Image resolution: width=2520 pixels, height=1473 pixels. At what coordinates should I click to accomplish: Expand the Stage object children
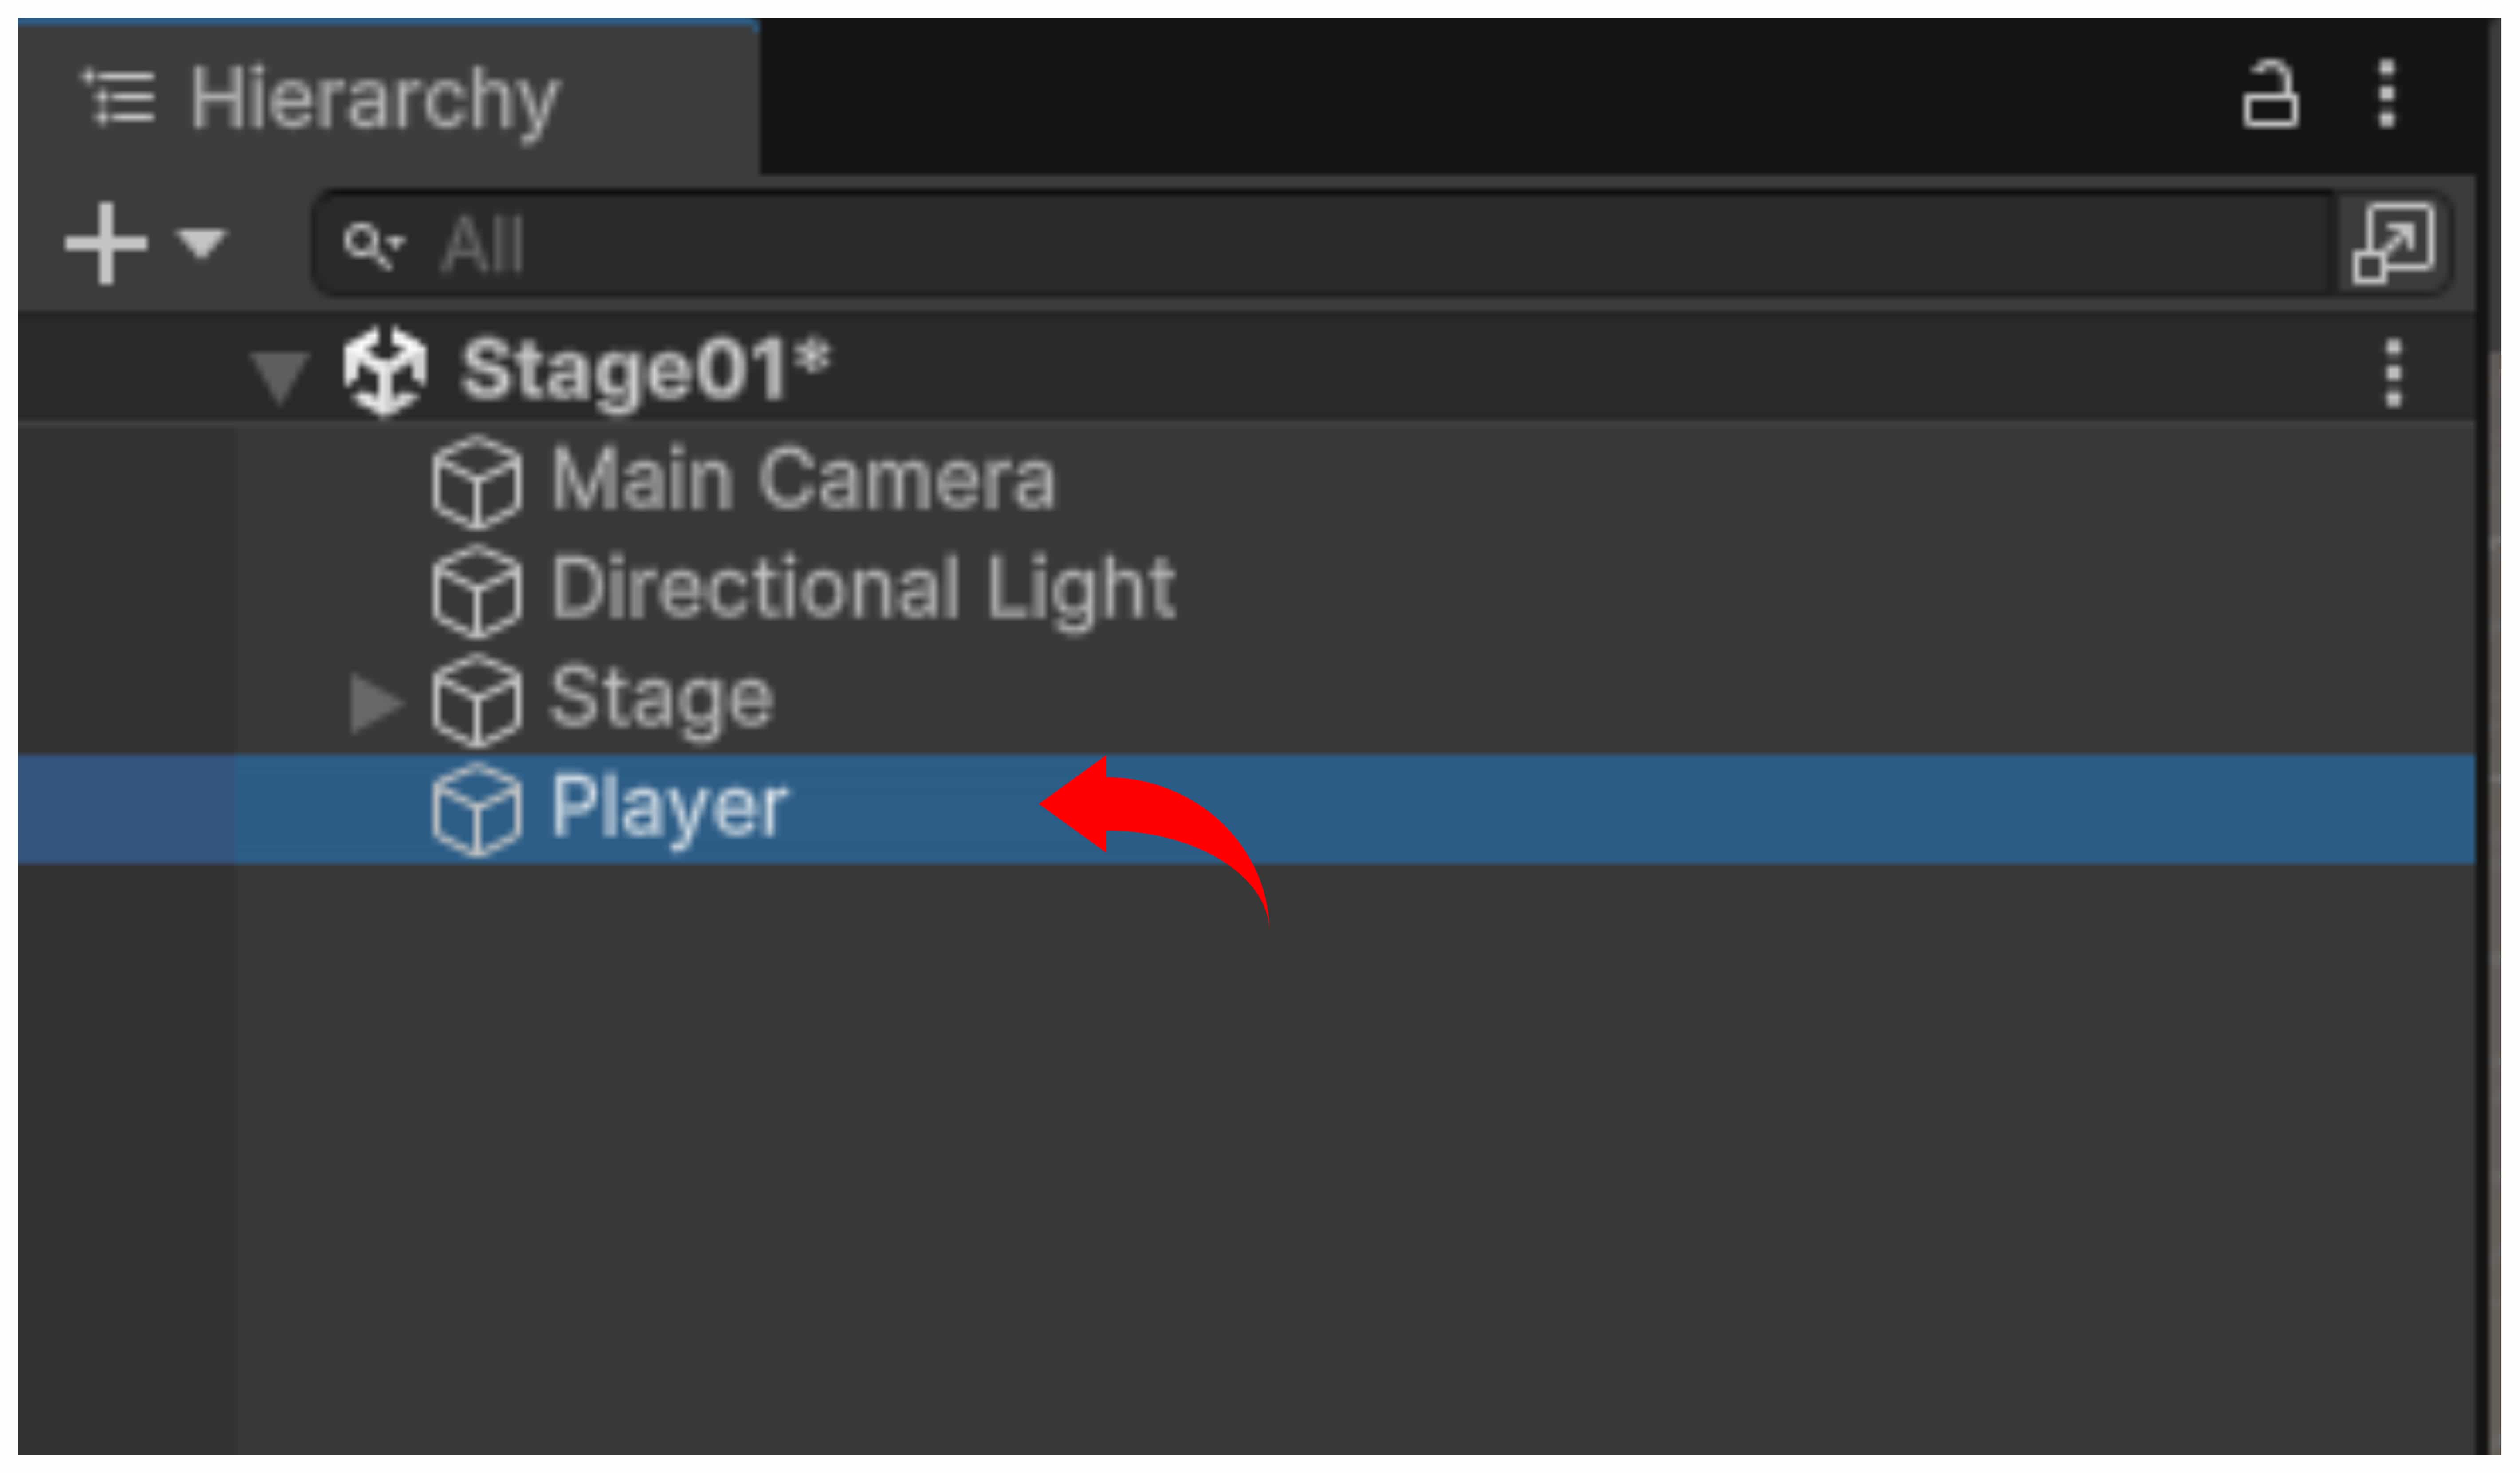pyautogui.click(x=375, y=703)
